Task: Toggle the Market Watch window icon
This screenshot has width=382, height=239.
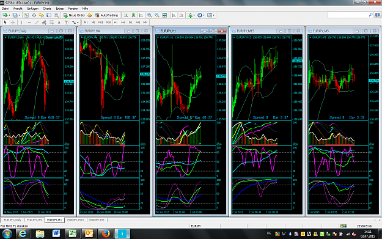Action: [x=26, y=15]
